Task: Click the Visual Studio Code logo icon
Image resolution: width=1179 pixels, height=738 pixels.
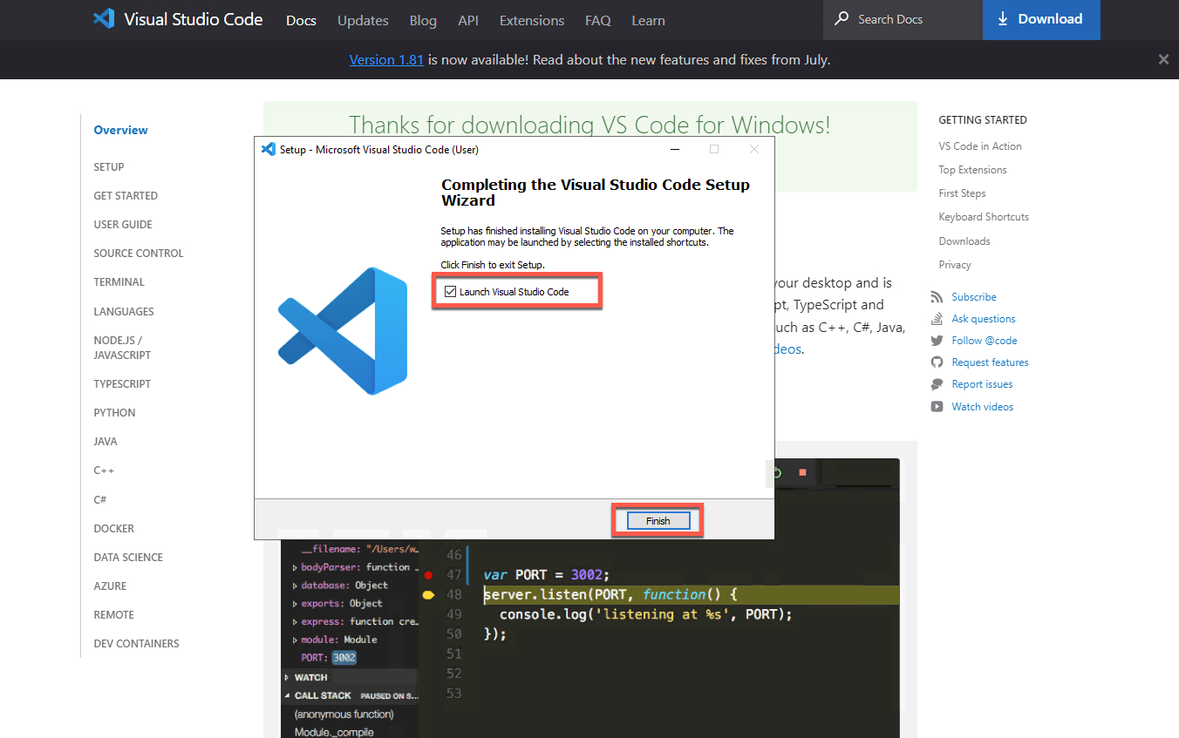Action: pos(104,19)
